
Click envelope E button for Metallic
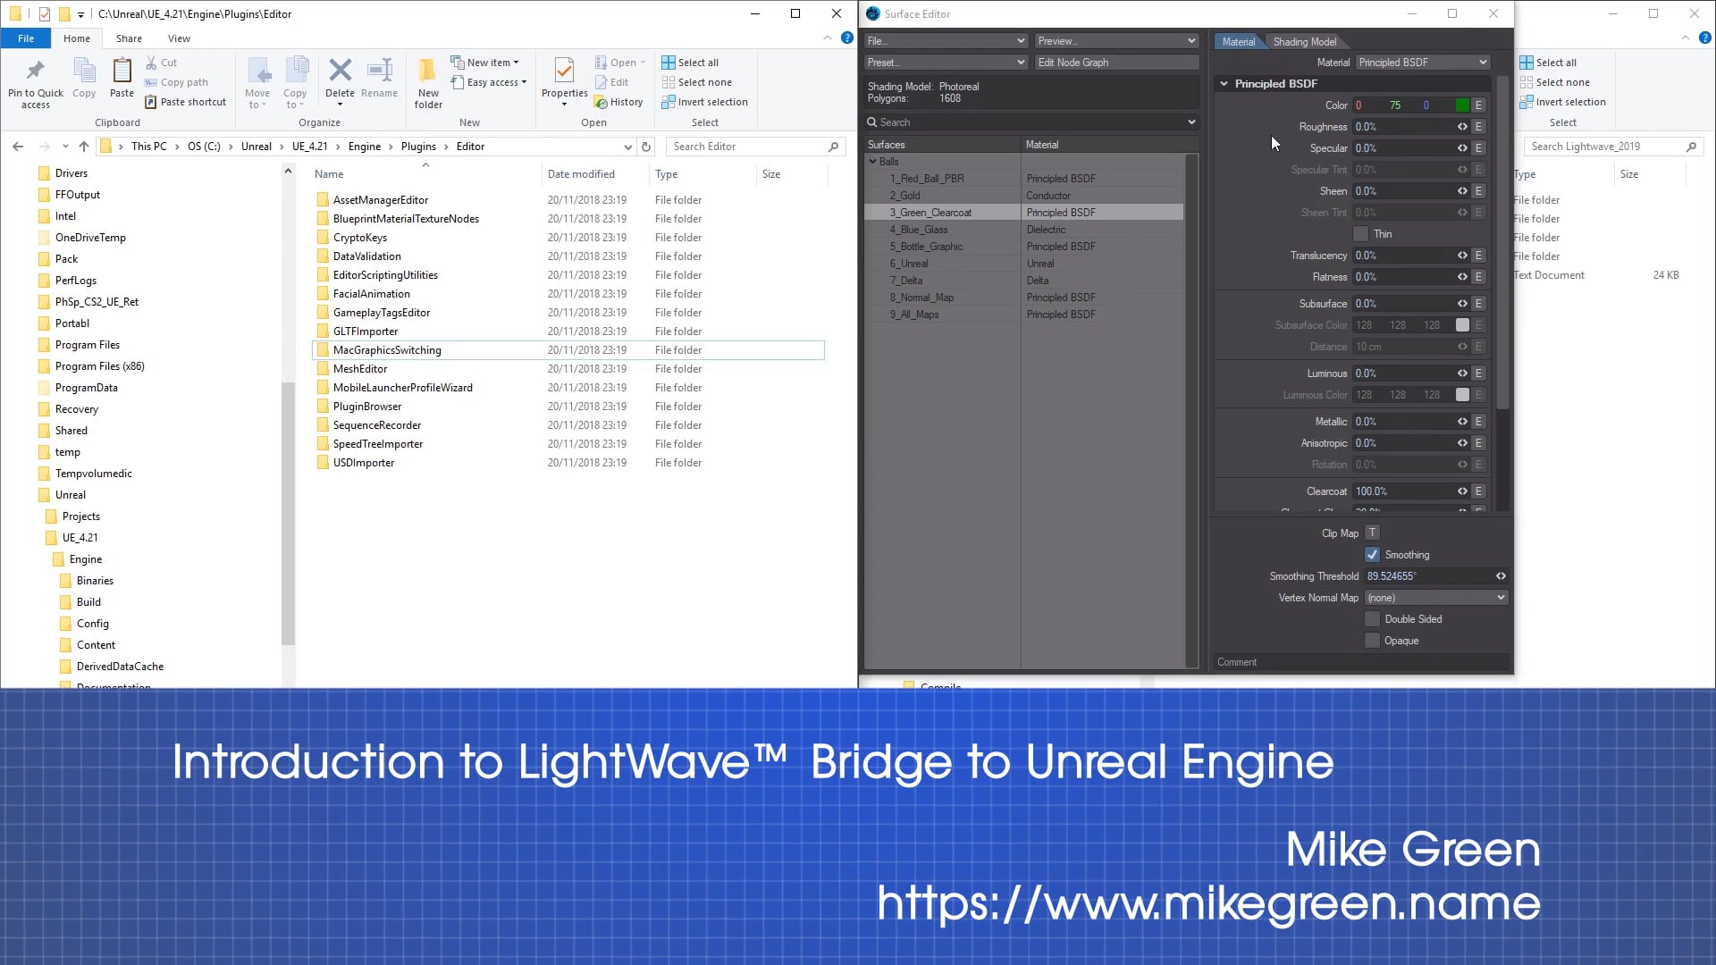(1478, 422)
